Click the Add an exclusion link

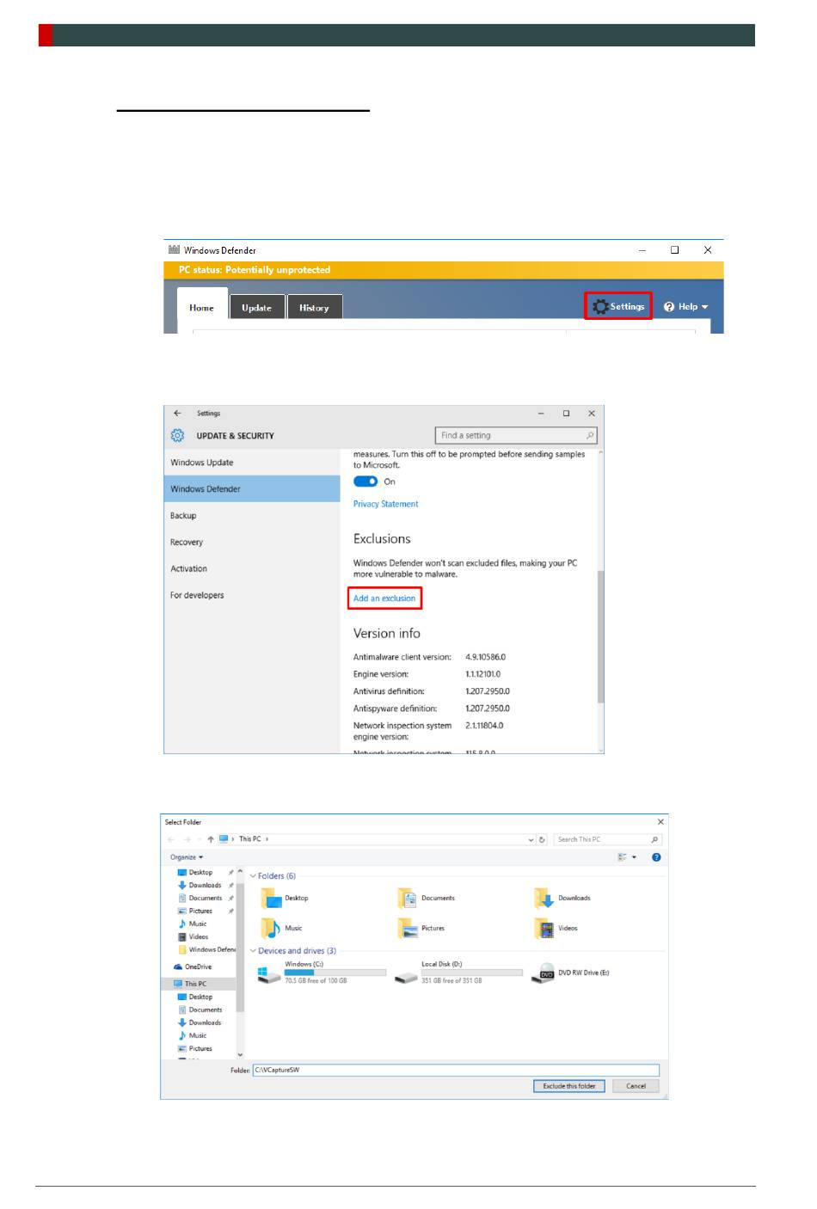click(x=384, y=598)
